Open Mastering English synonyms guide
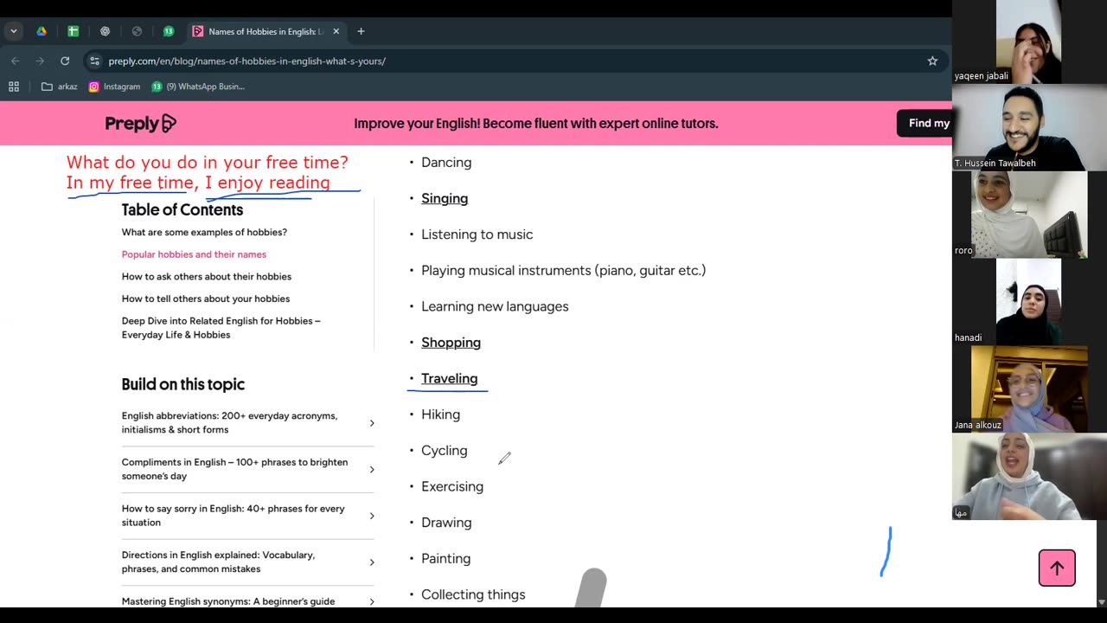The width and height of the screenshot is (1107, 623). point(228,601)
